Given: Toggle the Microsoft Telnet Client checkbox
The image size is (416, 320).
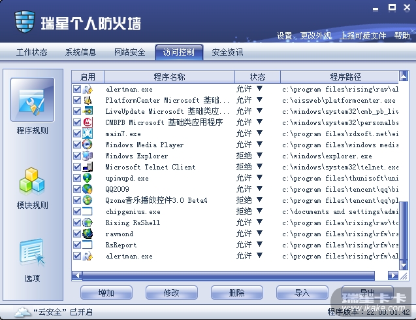Looking at the screenshot, I should 77,167.
